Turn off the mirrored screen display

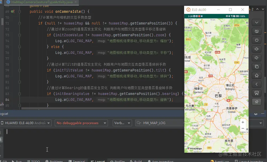(x=257, y=31)
